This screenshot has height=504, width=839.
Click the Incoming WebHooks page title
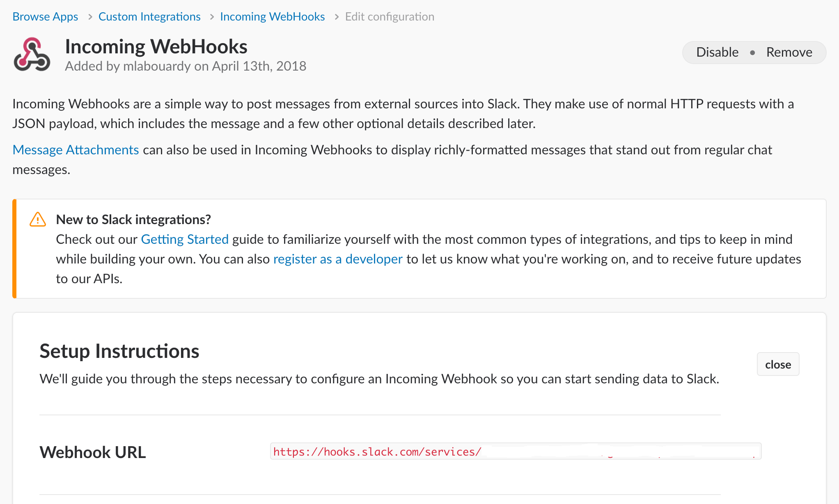point(156,46)
